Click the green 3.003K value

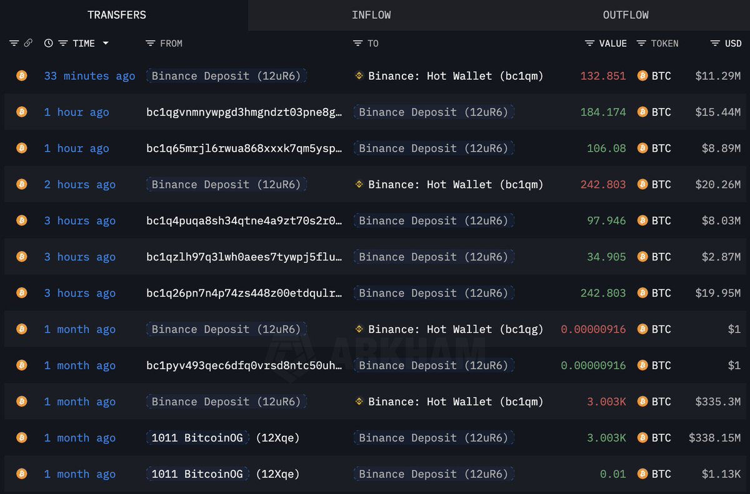coord(606,438)
